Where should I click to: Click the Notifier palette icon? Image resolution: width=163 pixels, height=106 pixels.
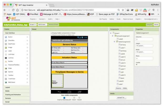coord(6,62)
